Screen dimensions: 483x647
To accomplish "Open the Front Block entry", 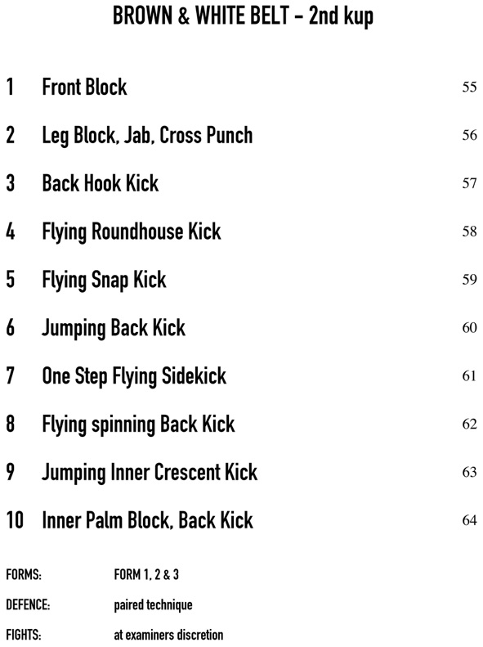I will (x=84, y=87).
